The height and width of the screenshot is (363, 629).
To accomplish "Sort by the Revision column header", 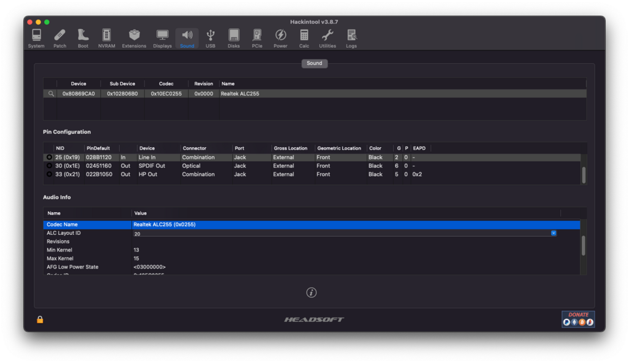I will [204, 84].
